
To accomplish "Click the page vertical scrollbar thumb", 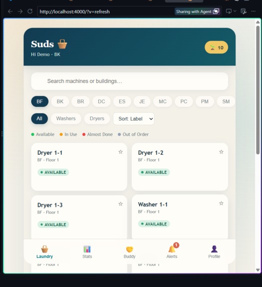I will (258, 90).
